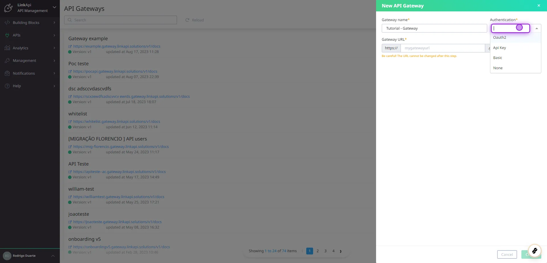Open the whitelist gateway docs link
The width and height of the screenshot is (547, 263).
click(x=117, y=121)
